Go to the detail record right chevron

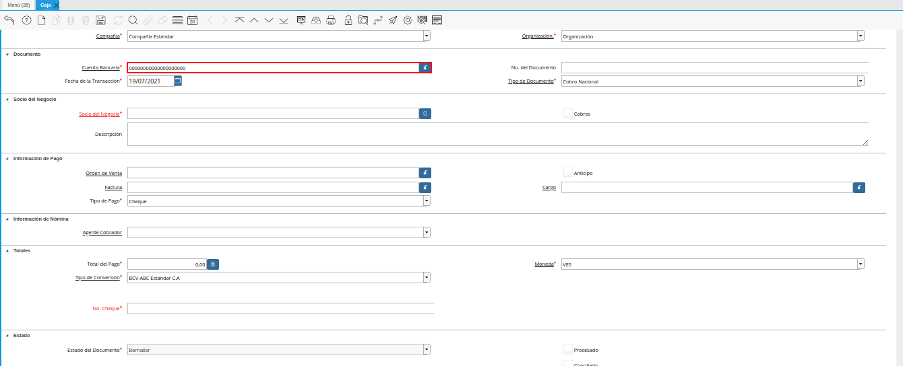tap(224, 20)
